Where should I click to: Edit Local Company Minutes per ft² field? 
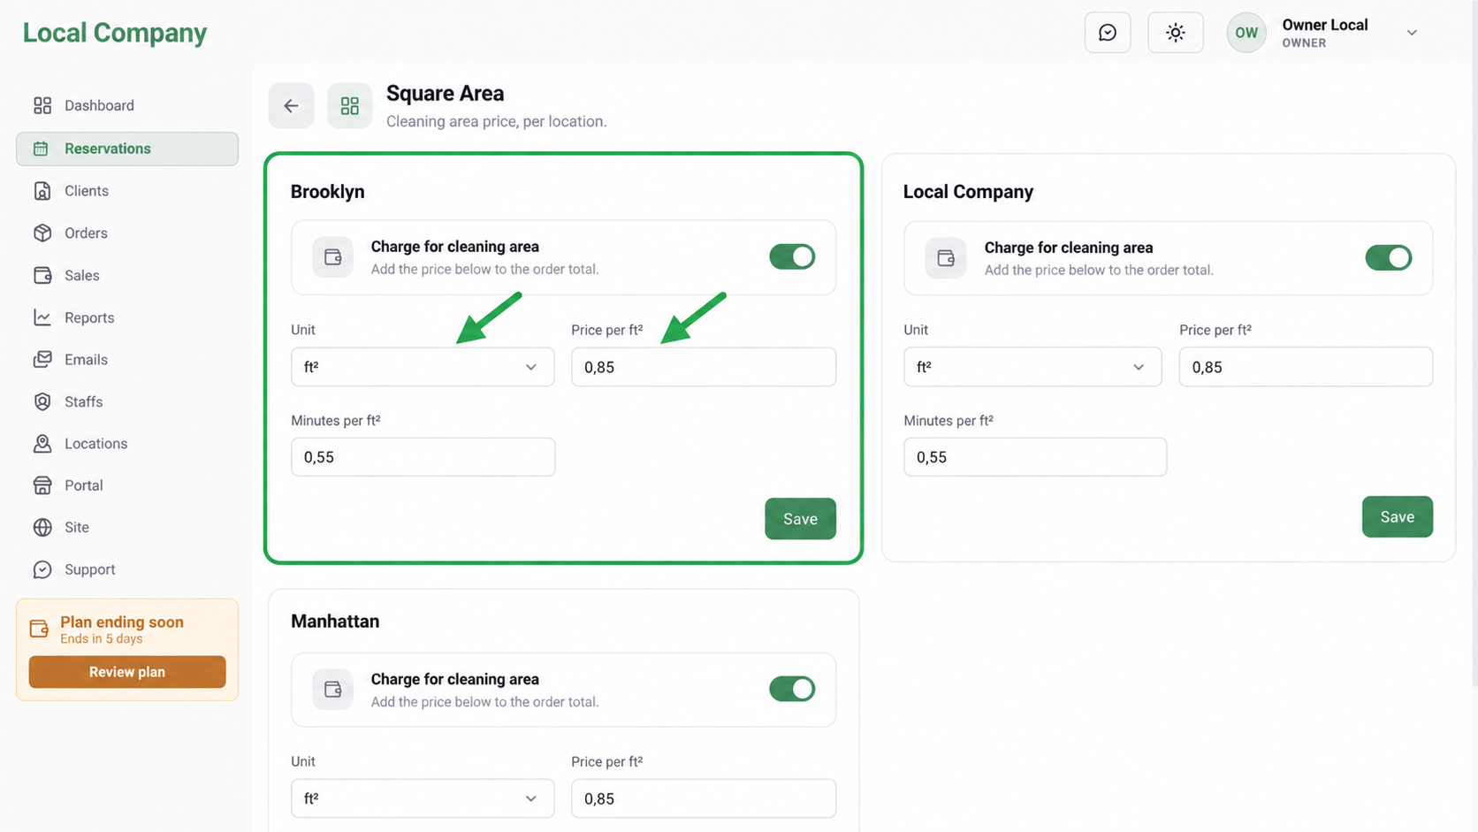tap(1035, 457)
